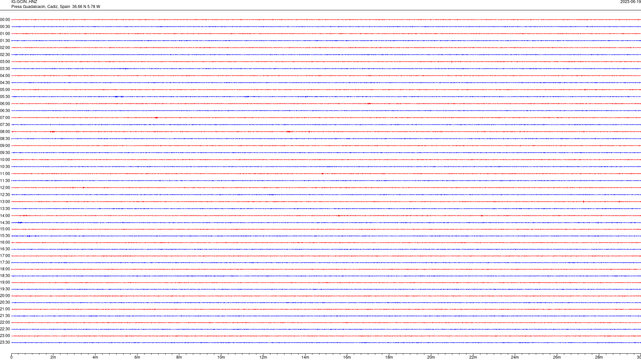The height and width of the screenshot is (360, 641).
Task: Select the 07:00 time row label
Action: (5, 118)
